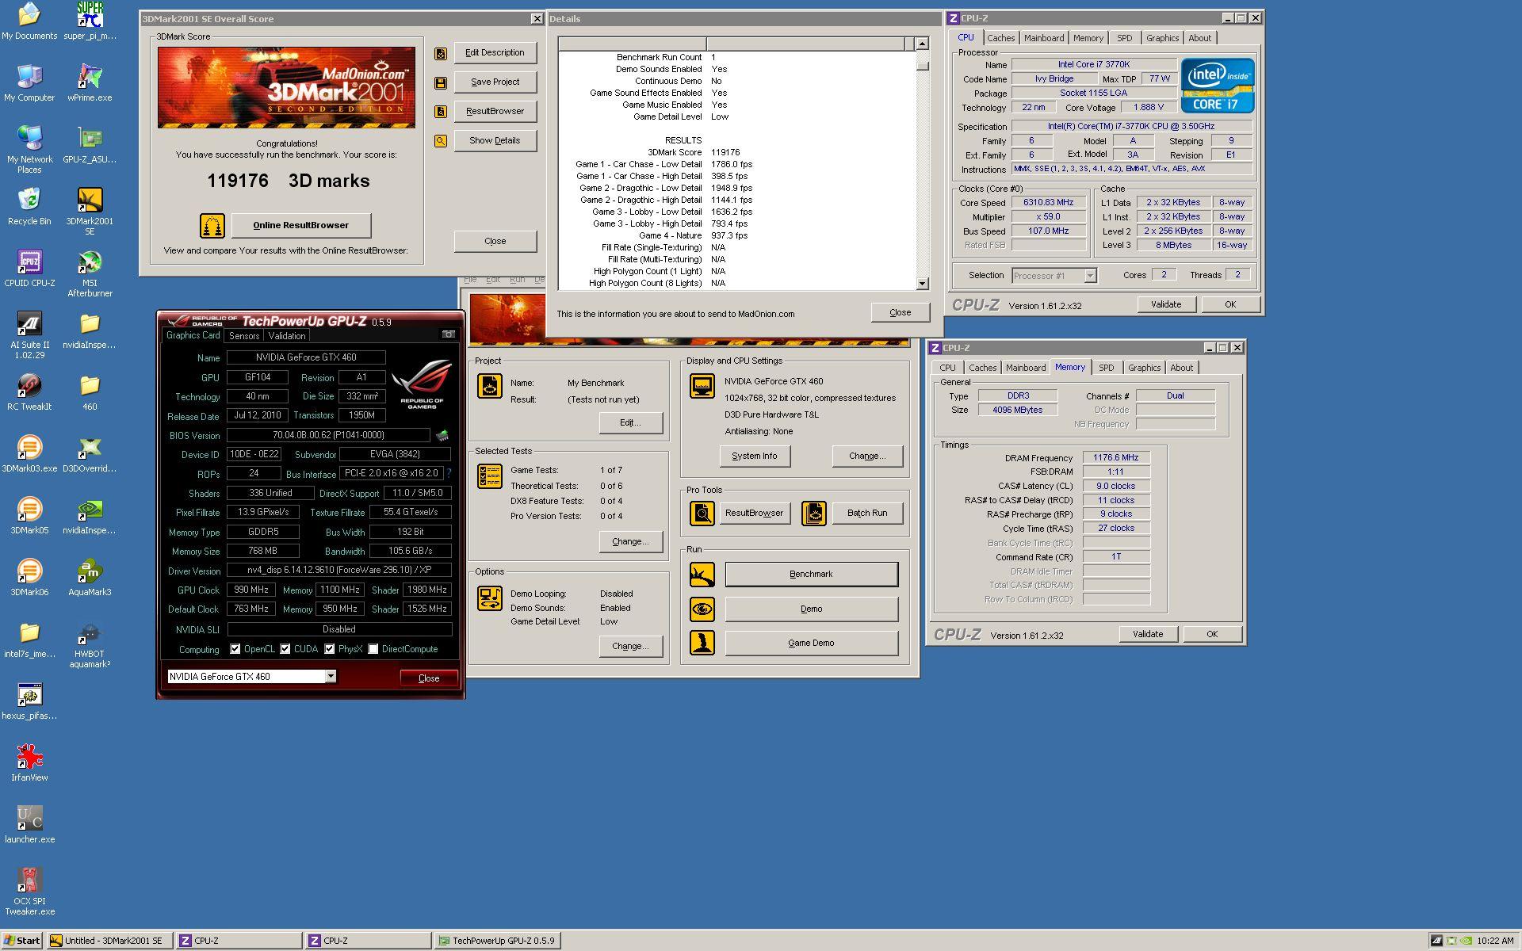The width and height of the screenshot is (1522, 951).
Task: Open the SPD tab in top CPU-Z window
Action: (x=1124, y=38)
